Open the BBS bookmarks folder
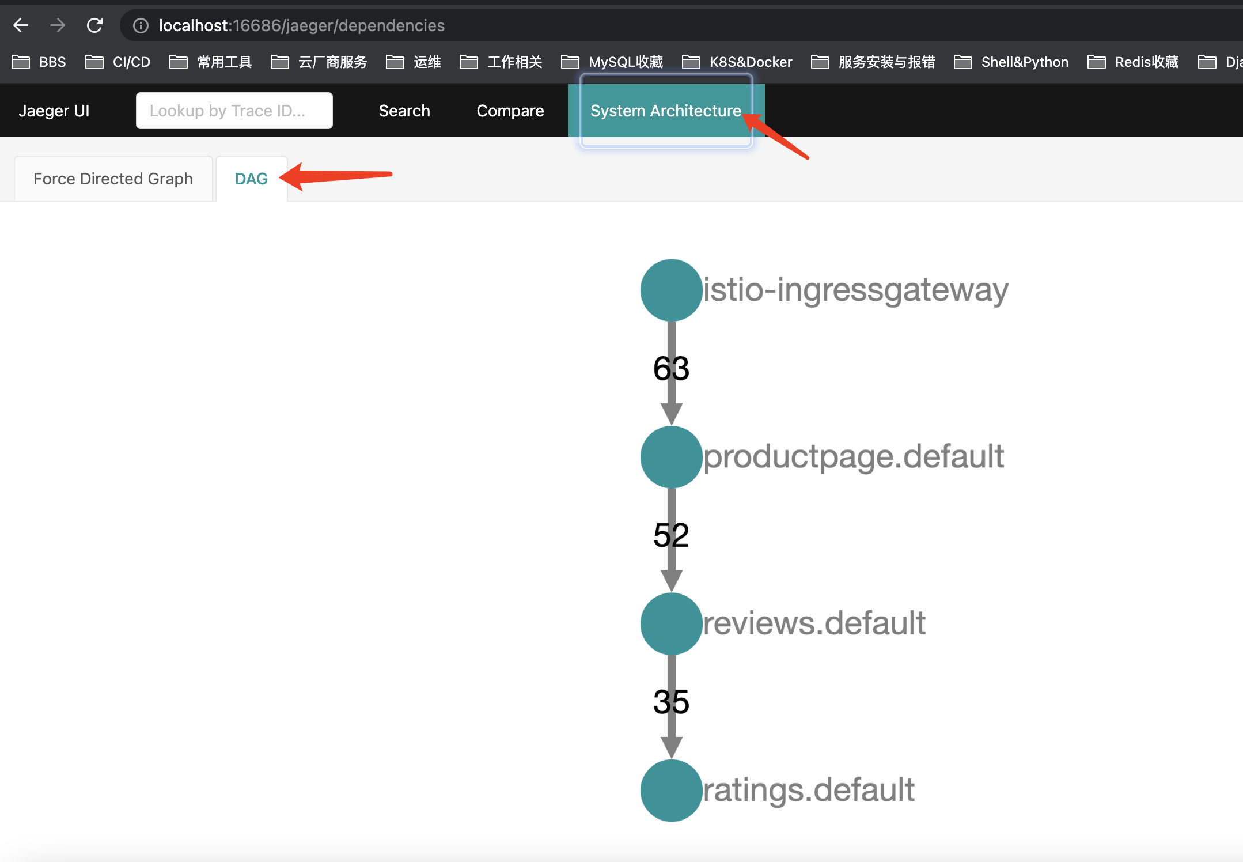This screenshot has height=862, width=1243. point(39,62)
